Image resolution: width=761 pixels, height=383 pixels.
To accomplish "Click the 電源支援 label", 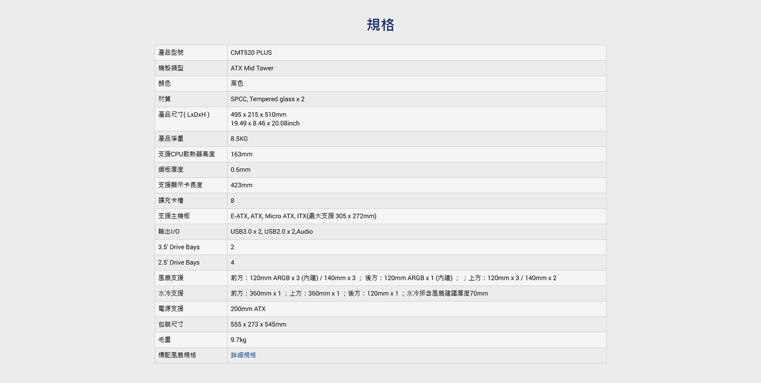I will tap(171, 309).
